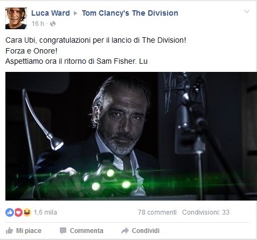Click the public globe privacy icon
This screenshot has height=240, width=257.
(x=53, y=24)
